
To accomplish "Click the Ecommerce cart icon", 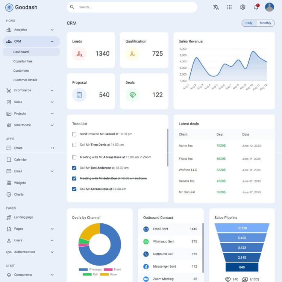I will point(9,90).
